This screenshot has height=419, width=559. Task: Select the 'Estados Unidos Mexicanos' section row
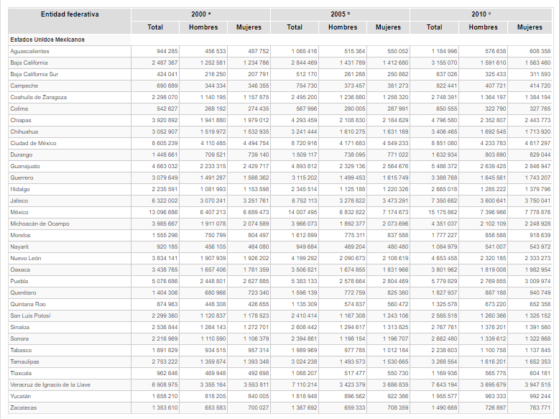(x=47, y=40)
